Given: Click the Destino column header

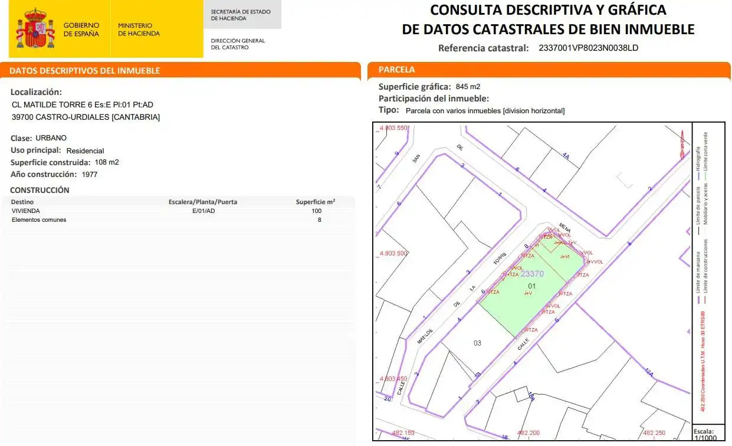Looking at the screenshot, I should point(22,202).
